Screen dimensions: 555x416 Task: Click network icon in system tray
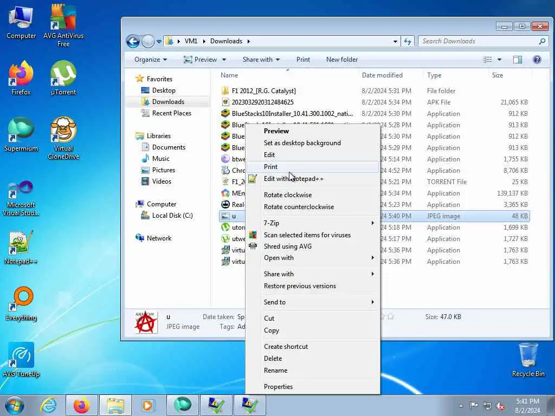point(487,406)
